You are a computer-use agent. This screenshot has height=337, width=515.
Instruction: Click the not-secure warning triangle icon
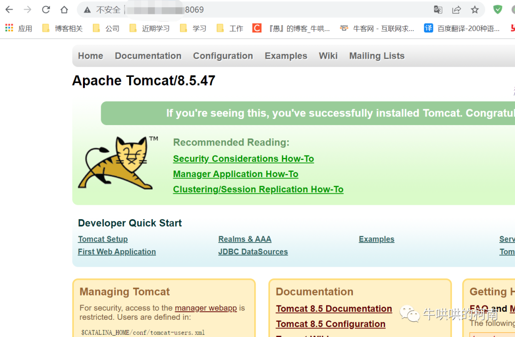click(87, 10)
